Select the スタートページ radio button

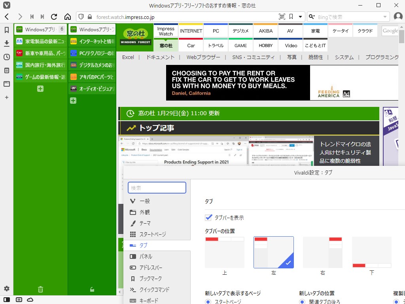[x=208, y=301]
